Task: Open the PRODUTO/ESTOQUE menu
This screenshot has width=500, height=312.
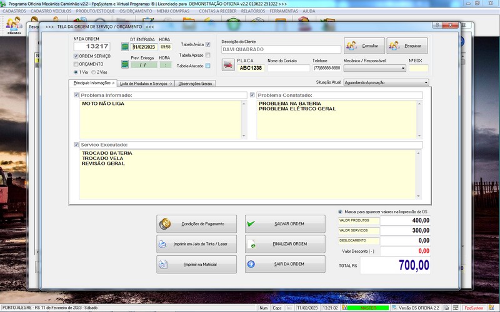Action: coord(95,11)
